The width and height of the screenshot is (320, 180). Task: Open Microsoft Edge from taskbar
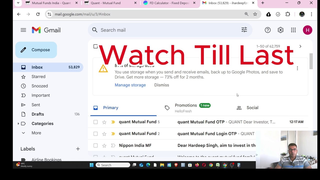click(148, 165)
